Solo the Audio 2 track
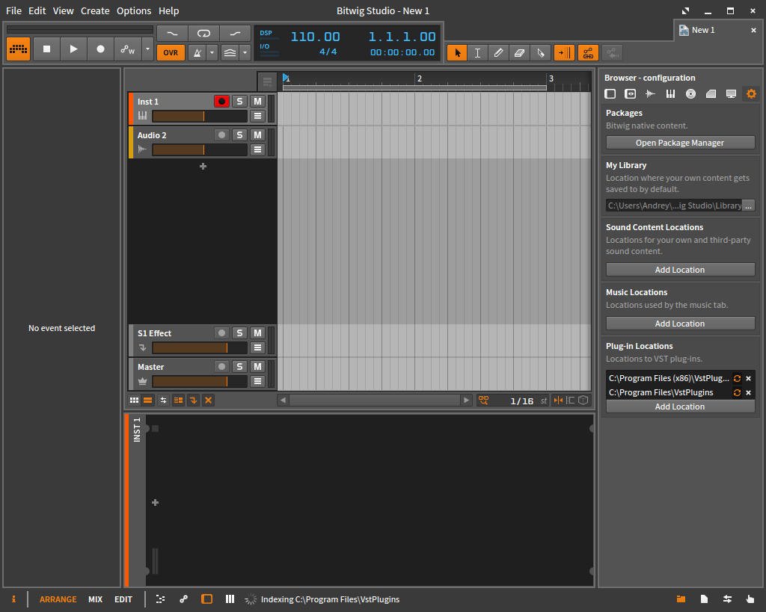 pos(239,135)
